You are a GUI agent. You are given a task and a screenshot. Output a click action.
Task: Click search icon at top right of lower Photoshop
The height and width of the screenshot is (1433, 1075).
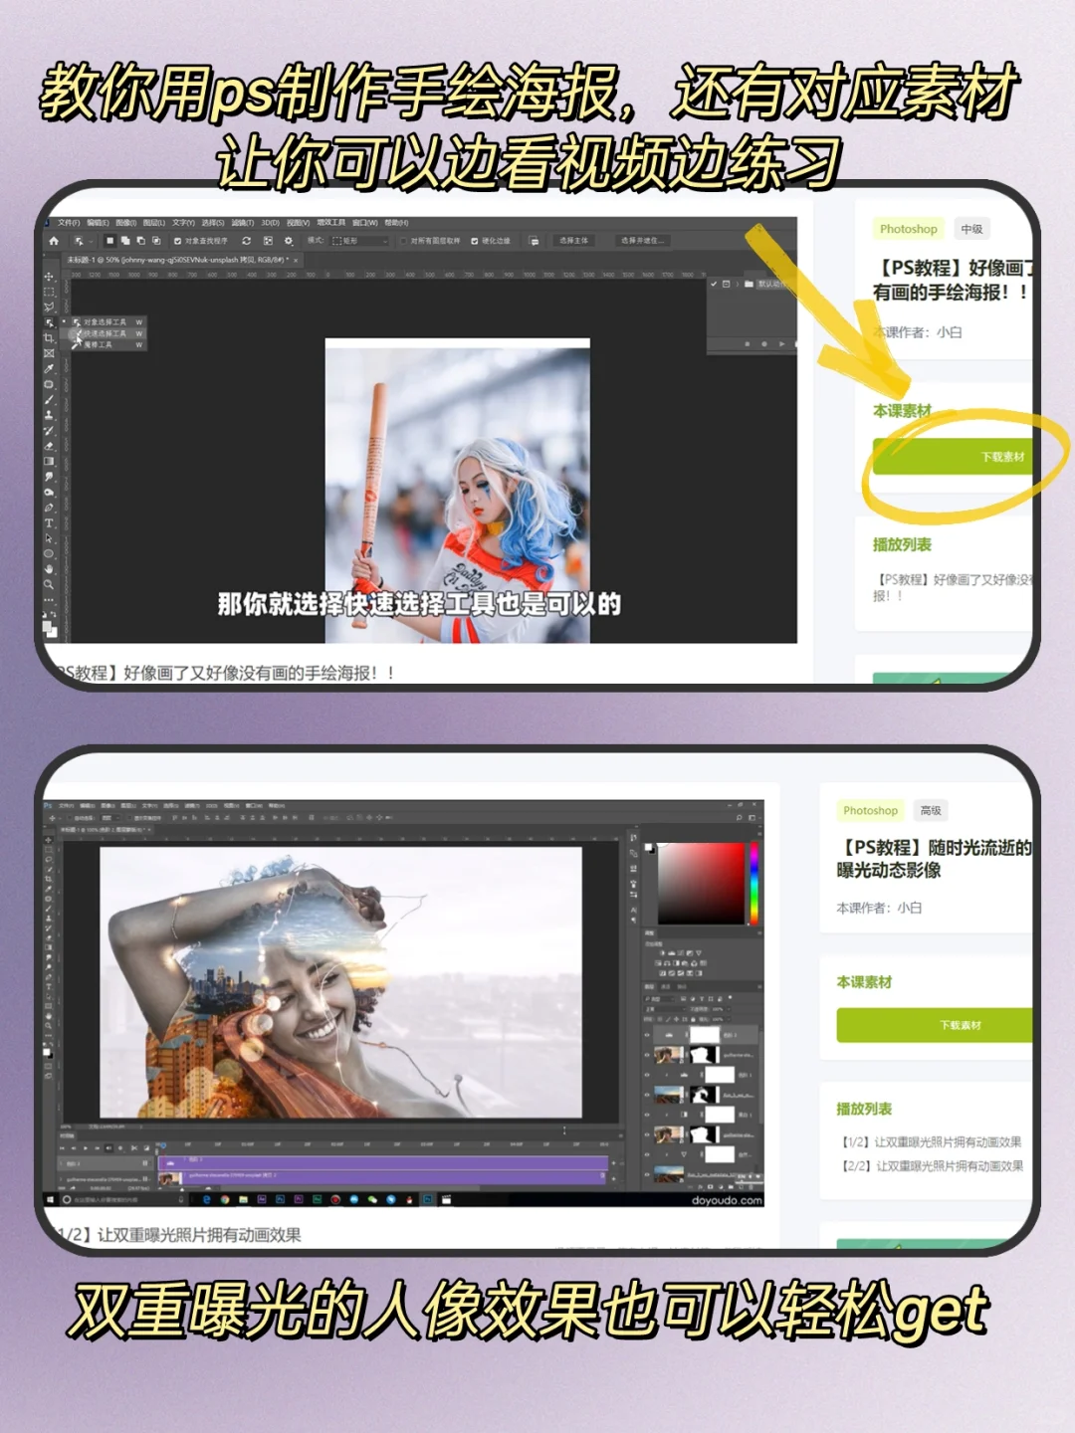point(740,817)
